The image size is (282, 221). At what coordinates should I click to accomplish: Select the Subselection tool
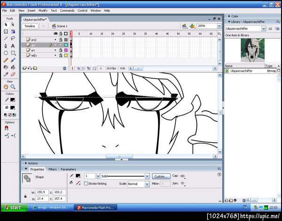click(13, 25)
